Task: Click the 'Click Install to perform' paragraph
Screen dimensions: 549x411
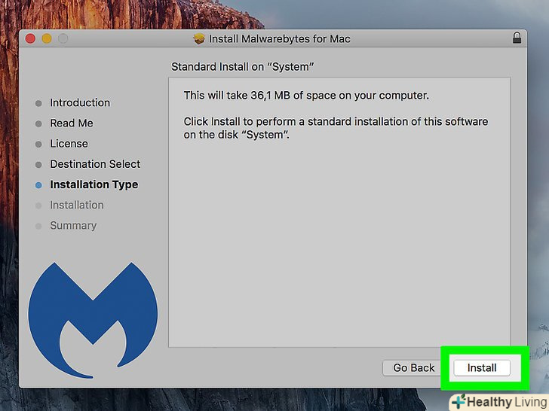Action: [336, 128]
